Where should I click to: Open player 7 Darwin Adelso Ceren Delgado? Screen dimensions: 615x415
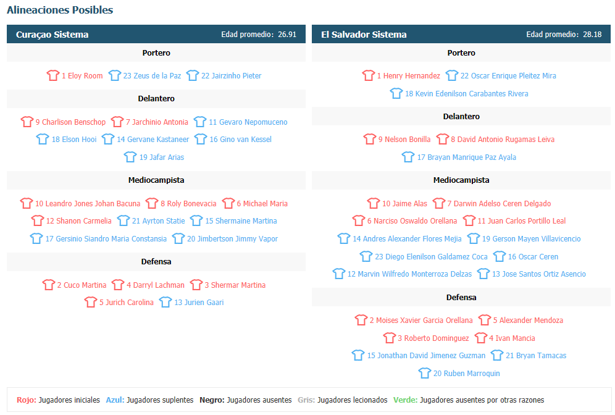click(x=499, y=204)
